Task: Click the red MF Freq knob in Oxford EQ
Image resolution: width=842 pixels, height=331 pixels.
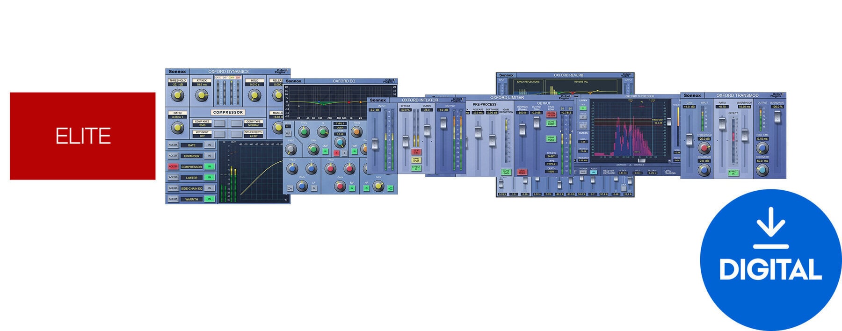Action: tap(330, 169)
